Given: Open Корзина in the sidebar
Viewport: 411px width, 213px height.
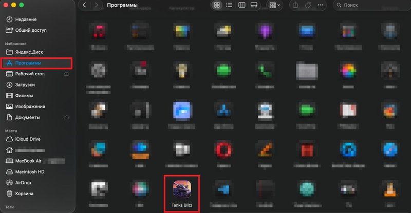Looking at the screenshot, I should 24,194.
